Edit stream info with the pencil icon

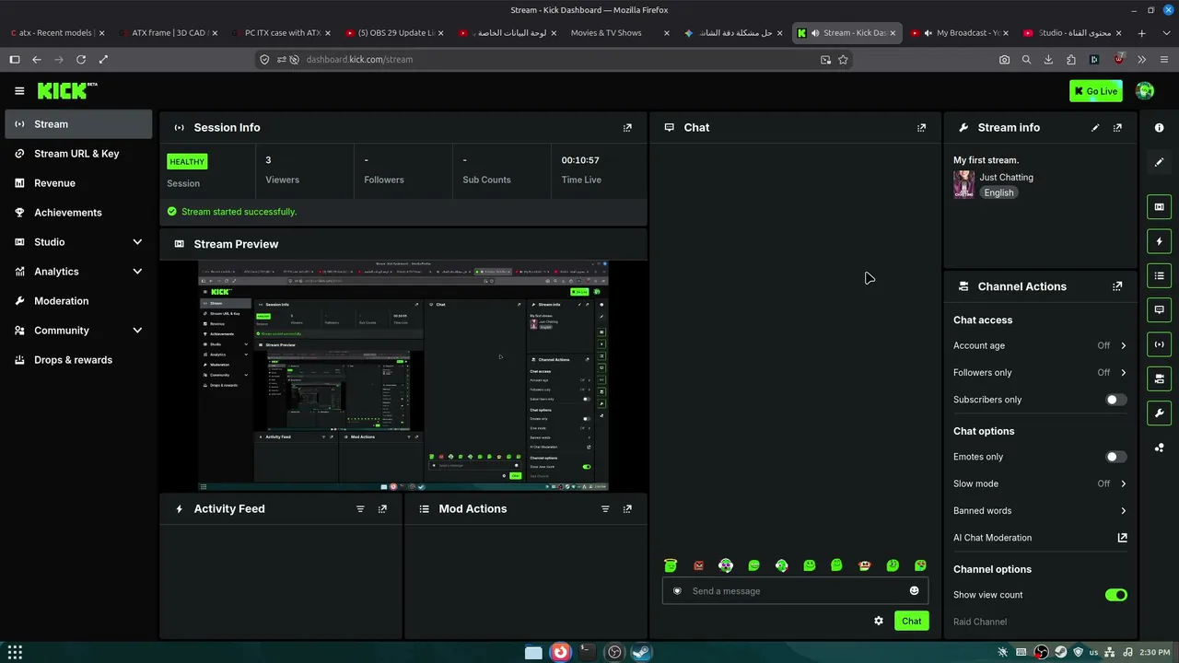[x=1095, y=128]
